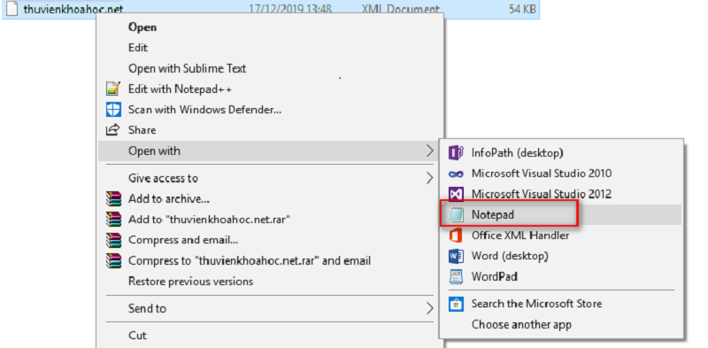Click the Windows Defender shield icon
Screen dimensions: 708x348
coord(113,110)
